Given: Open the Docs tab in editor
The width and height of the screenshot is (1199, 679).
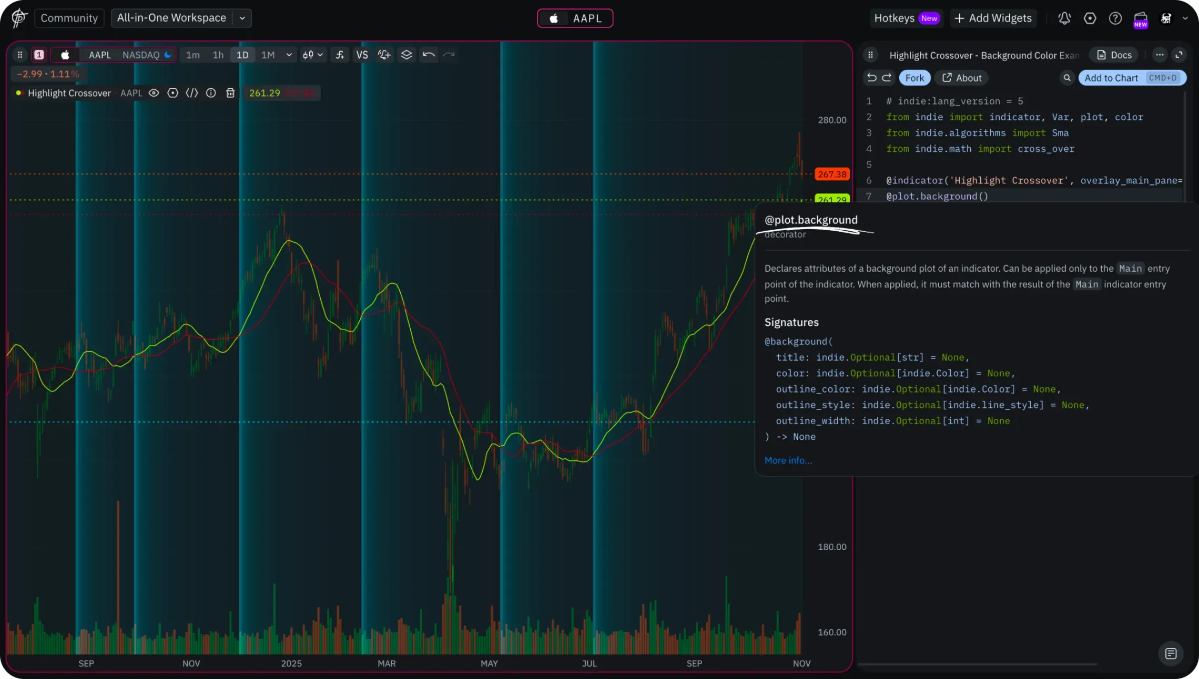Looking at the screenshot, I should pyautogui.click(x=1114, y=55).
